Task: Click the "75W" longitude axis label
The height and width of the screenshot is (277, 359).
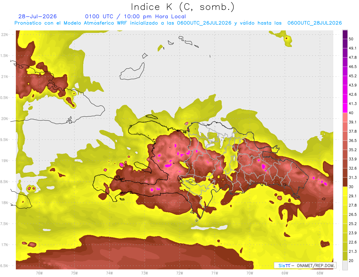Action: [74, 273]
